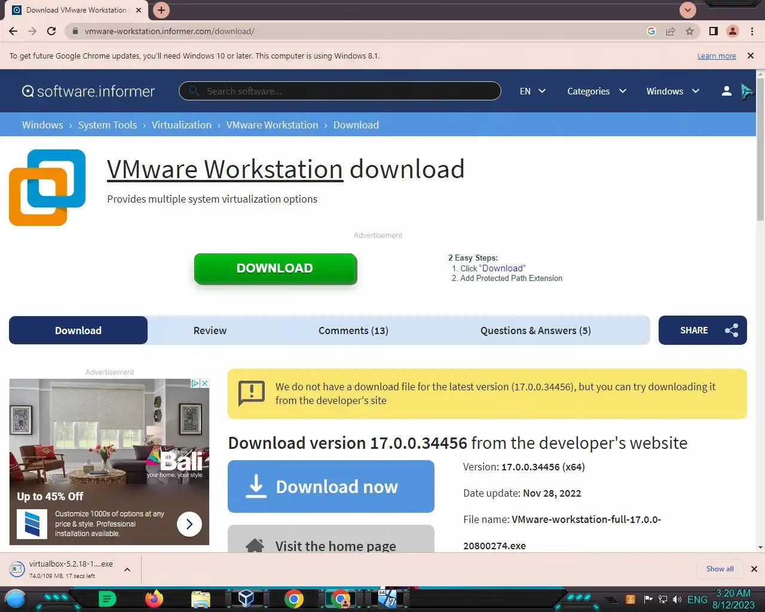Click the taskbar clock 3:20 AM
Screen dimensions: 765x612
click(733, 599)
